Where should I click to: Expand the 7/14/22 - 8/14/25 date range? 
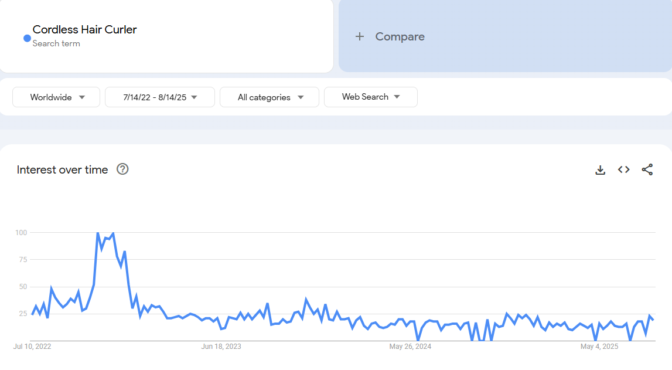click(x=160, y=97)
